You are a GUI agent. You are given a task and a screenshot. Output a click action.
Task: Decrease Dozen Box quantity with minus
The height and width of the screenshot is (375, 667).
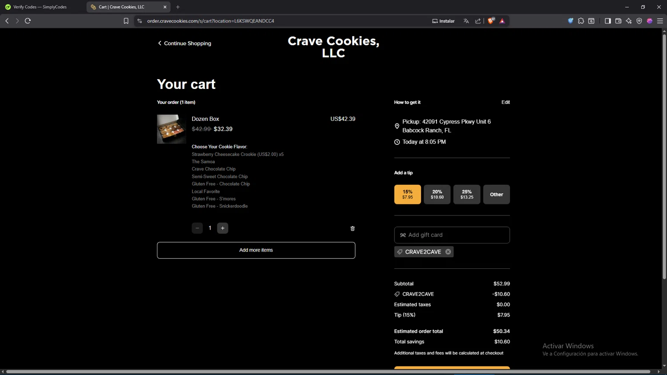pos(197,228)
